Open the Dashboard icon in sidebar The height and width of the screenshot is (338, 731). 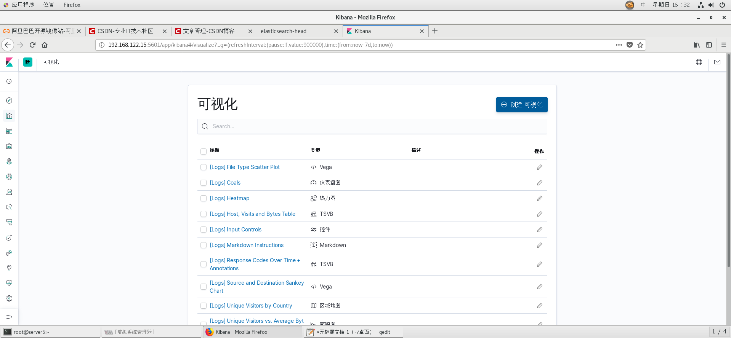pos(9,131)
